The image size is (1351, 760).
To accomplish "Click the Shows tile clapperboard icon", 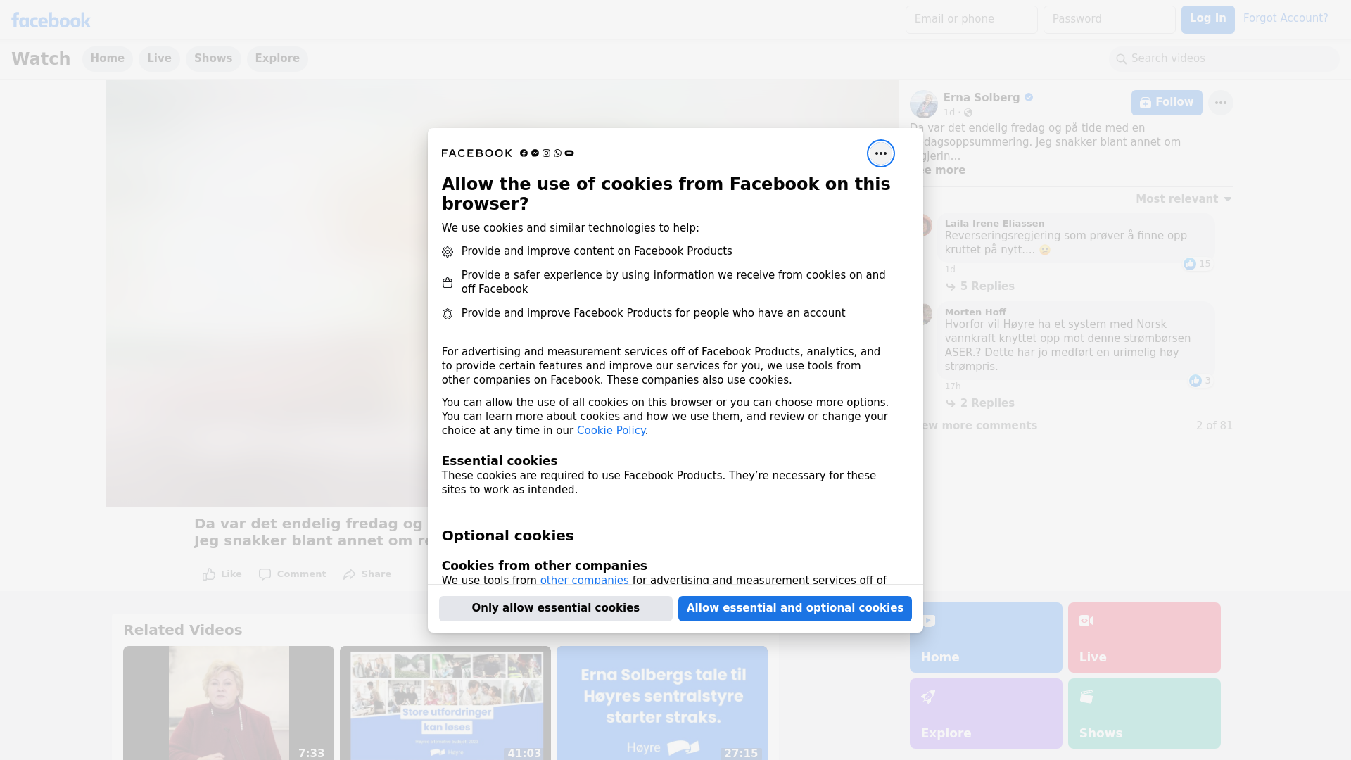I will 1086,697.
